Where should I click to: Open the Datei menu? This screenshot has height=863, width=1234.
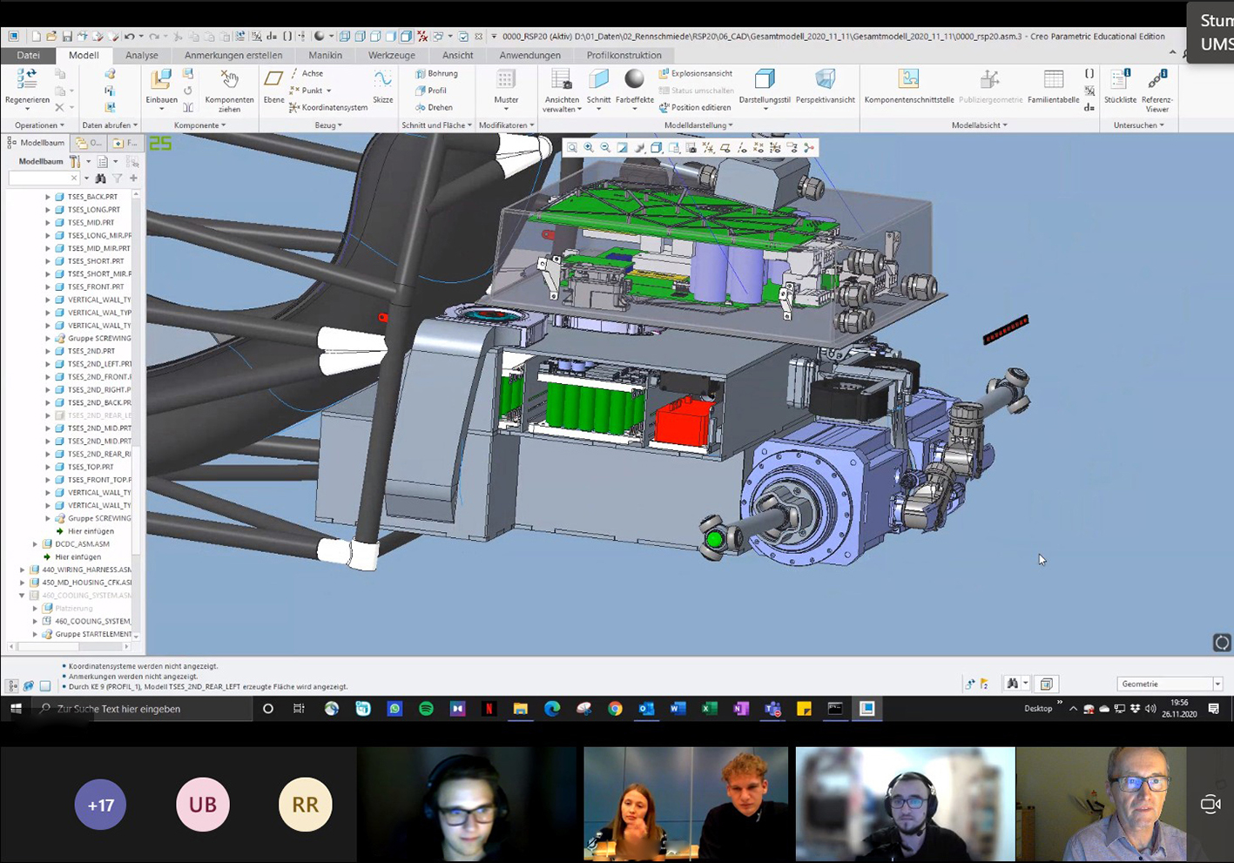pos(28,55)
